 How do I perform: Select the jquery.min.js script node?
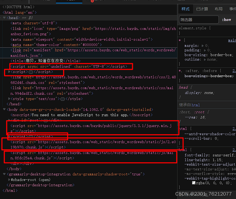pos(91,128)
